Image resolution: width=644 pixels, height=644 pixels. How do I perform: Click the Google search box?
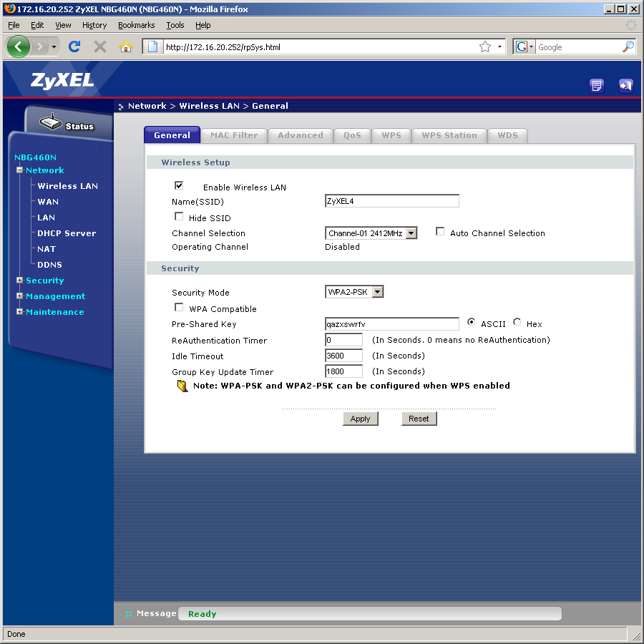coord(578,47)
